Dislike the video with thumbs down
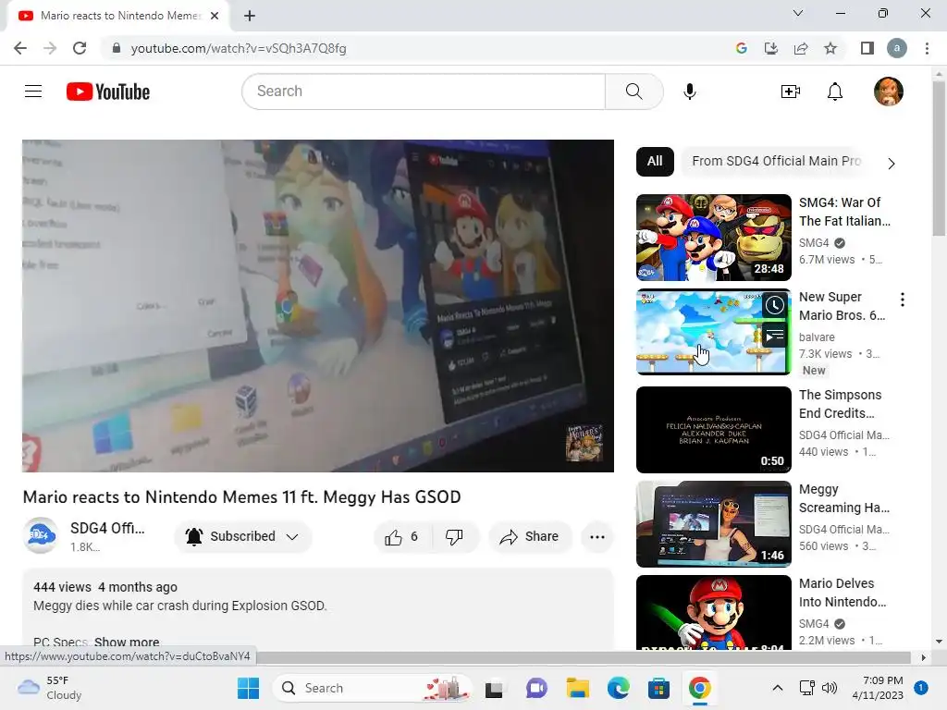The height and width of the screenshot is (710, 947). (x=454, y=537)
